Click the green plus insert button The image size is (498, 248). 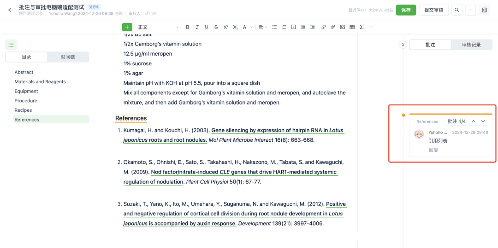pyautogui.click(x=127, y=27)
